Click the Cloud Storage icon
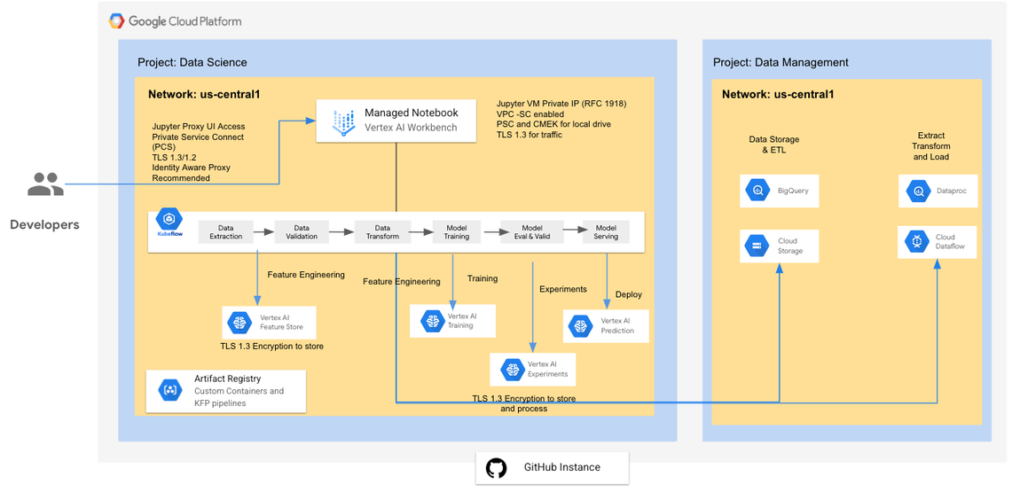The image size is (1020, 492). click(757, 246)
